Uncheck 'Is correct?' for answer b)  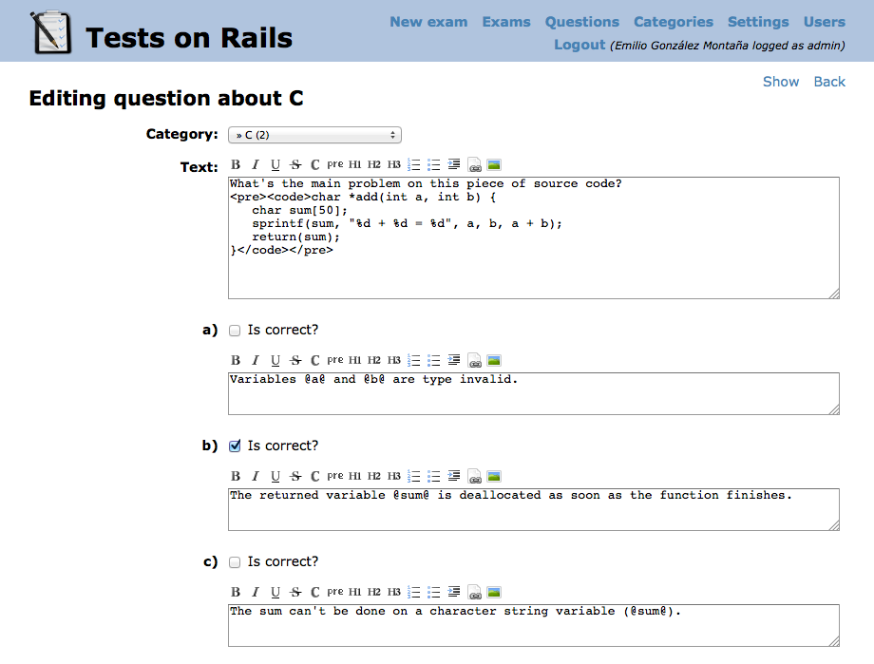[235, 446]
